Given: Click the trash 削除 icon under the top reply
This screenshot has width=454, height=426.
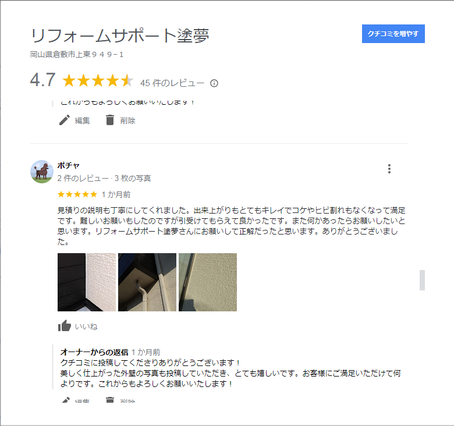Looking at the screenshot, I should point(110,120).
